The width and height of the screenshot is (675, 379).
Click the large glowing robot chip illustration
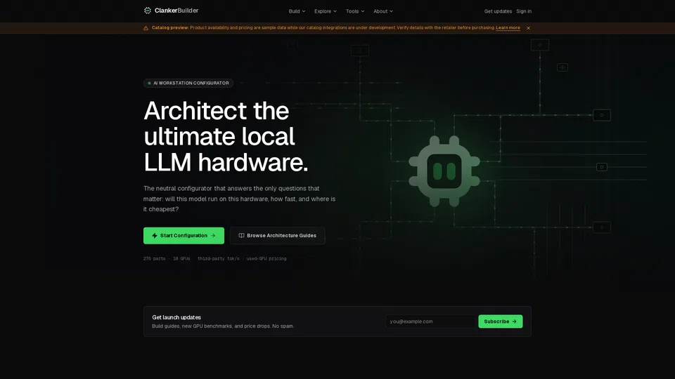(444, 171)
